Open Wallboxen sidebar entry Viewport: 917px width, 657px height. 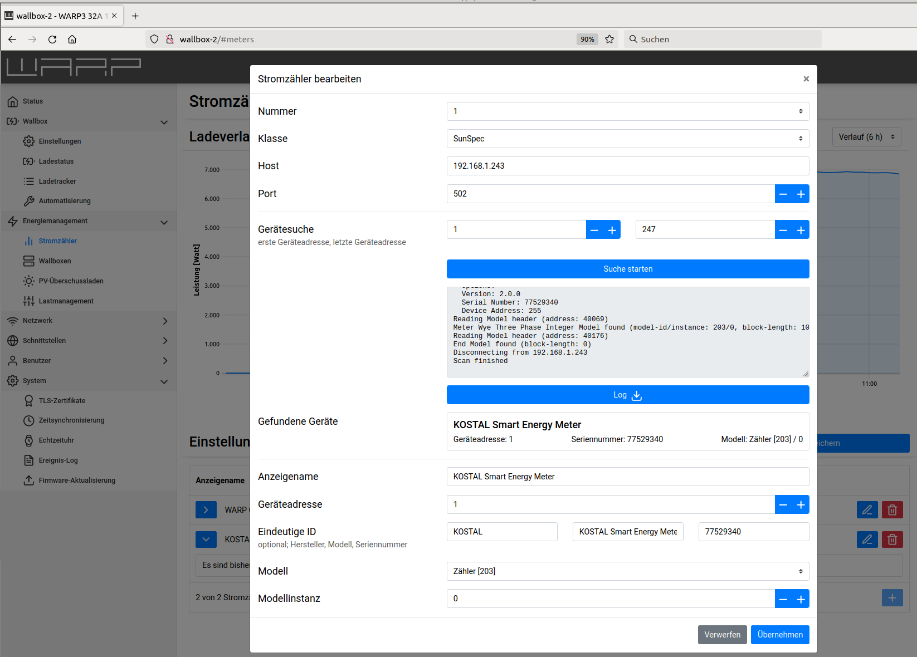[x=55, y=261]
